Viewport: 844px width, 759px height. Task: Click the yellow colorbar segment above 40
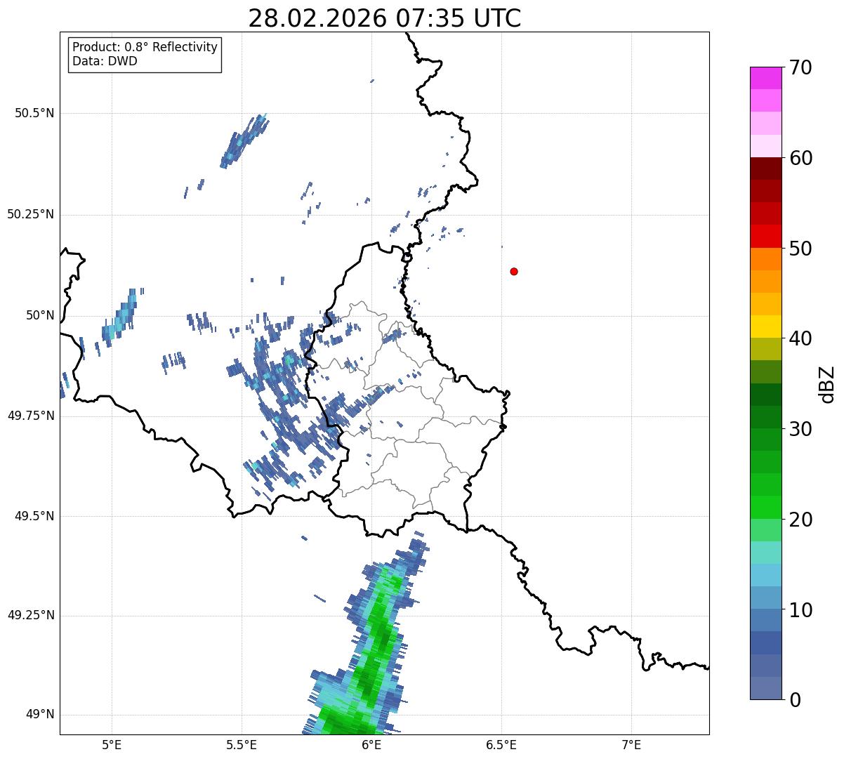click(x=766, y=326)
